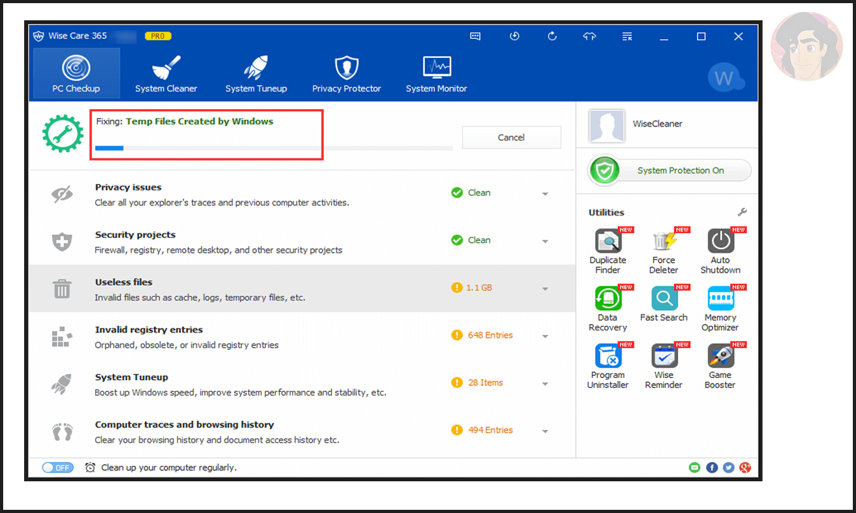Open the Fast Search utility

[664, 304]
